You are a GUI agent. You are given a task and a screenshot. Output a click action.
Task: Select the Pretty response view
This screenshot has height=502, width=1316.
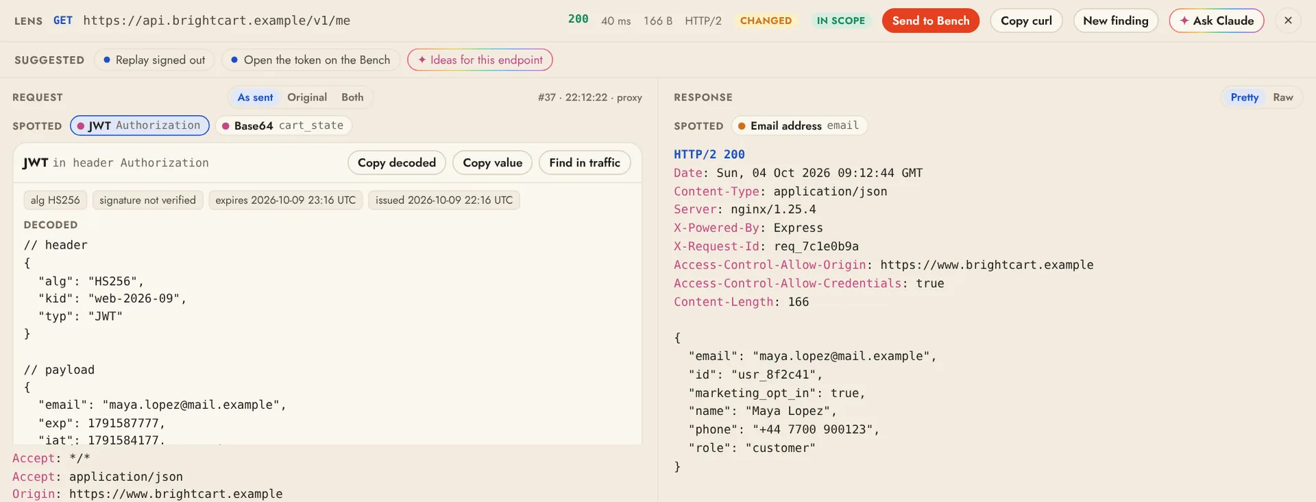pyautogui.click(x=1245, y=97)
